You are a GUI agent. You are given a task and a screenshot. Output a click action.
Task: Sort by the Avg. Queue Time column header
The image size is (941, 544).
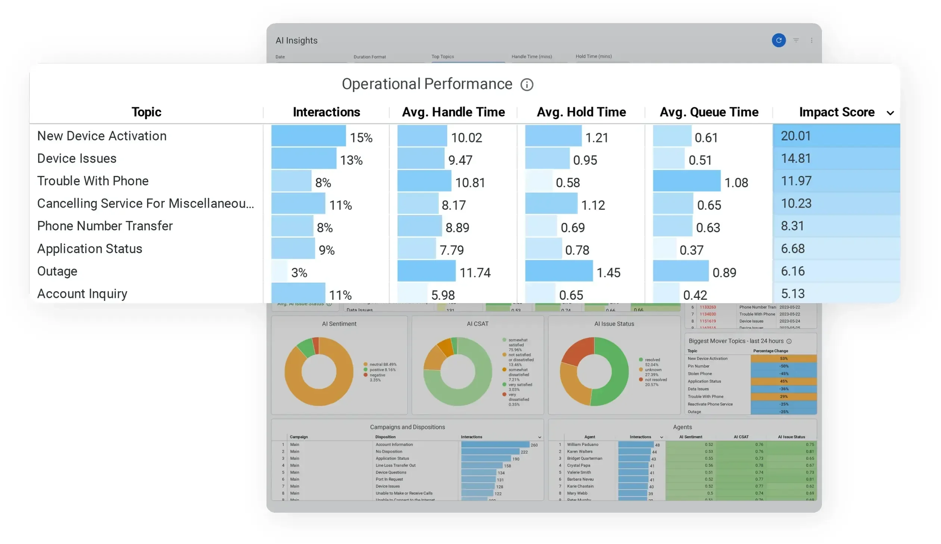708,112
